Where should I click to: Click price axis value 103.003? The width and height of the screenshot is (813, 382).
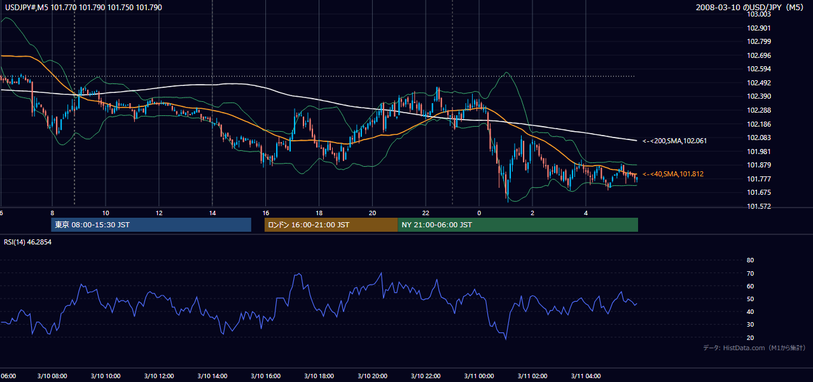pyautogui.click(x=759, y=14)
